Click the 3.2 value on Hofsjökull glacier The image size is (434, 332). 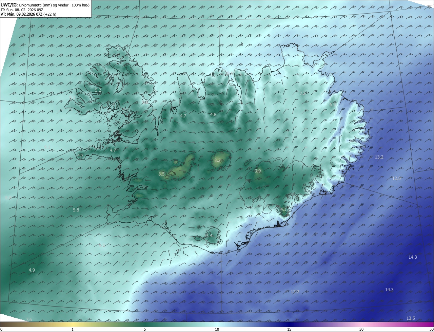point(217,160)
